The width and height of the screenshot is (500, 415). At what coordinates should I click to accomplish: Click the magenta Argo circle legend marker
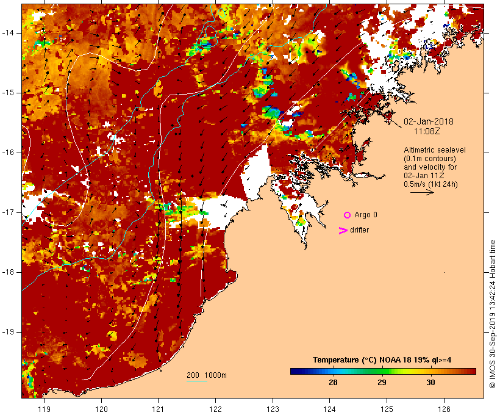click(348, 215)
